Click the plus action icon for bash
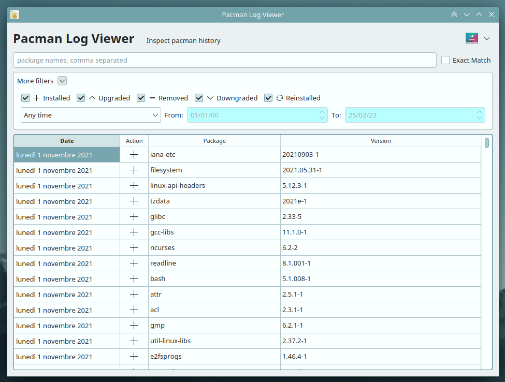Viewport: 505px width, 382px height. pos(134,278)
